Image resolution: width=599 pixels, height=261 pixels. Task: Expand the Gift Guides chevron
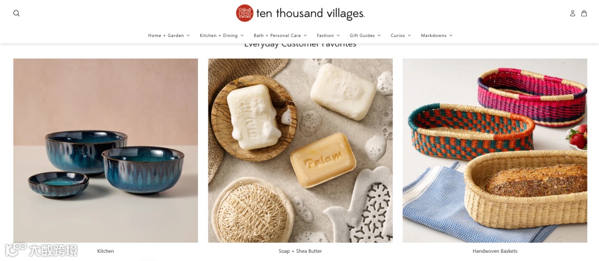[379, 35]
